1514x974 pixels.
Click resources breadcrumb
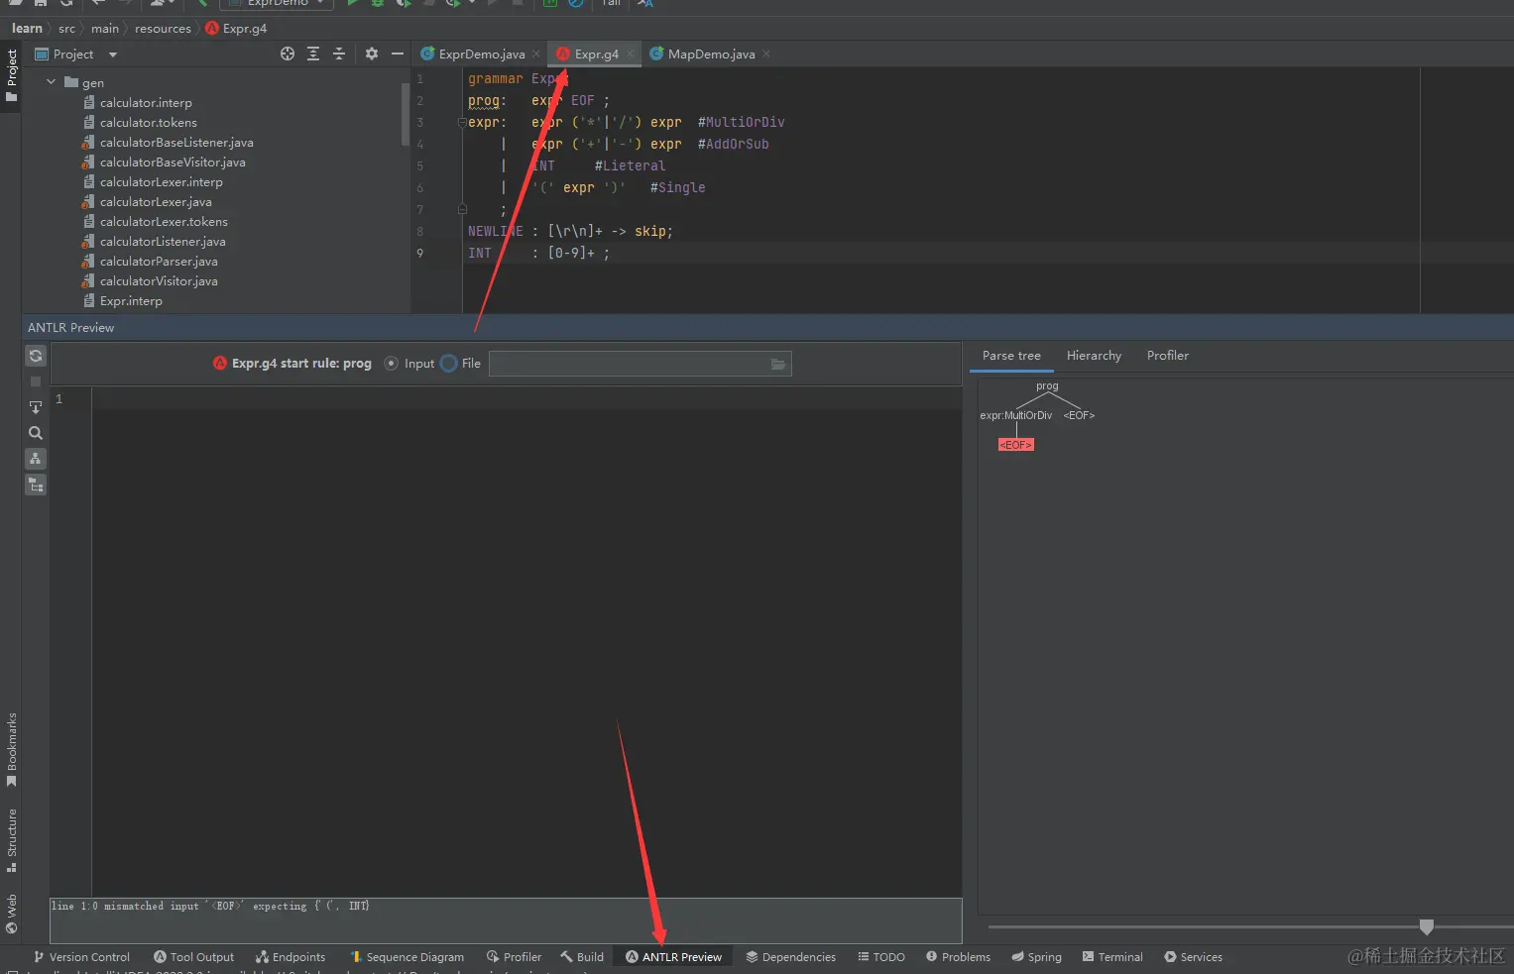163,29
